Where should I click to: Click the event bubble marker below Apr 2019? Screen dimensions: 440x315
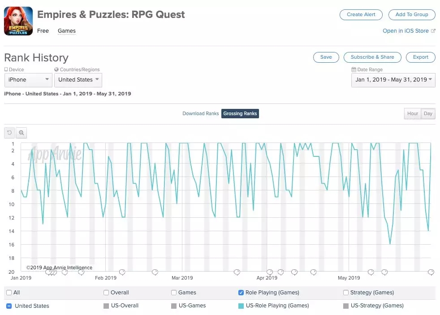point(270,272)
